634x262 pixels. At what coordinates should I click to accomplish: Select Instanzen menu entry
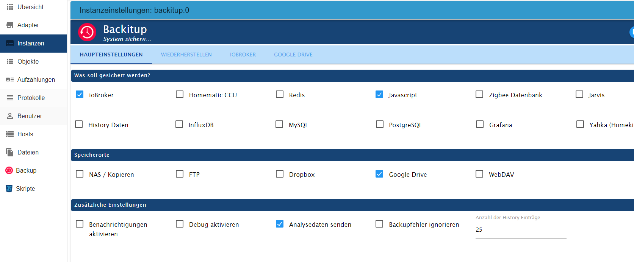(x=33, y=43)
